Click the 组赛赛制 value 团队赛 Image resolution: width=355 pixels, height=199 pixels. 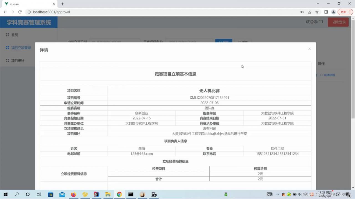click(x=209, y=108)
